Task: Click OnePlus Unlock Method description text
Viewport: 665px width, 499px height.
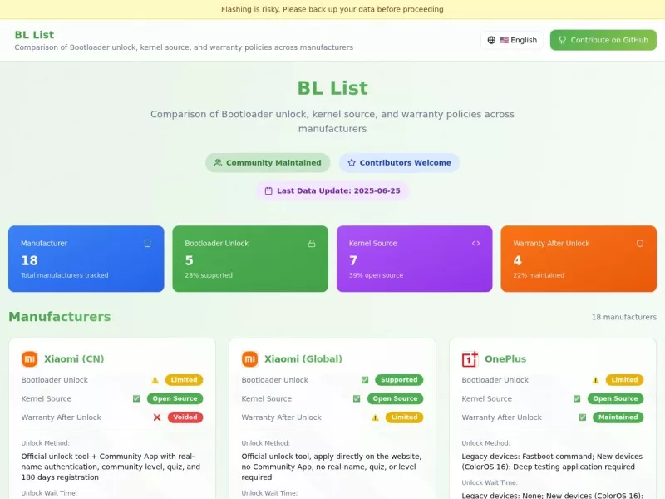Action: tap(552, 462)
